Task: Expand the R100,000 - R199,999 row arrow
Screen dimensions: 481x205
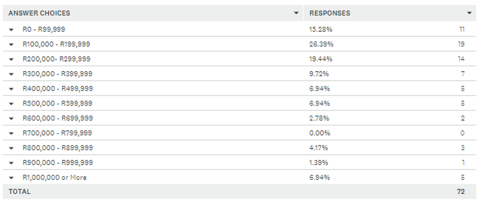Action: (11, 45)
